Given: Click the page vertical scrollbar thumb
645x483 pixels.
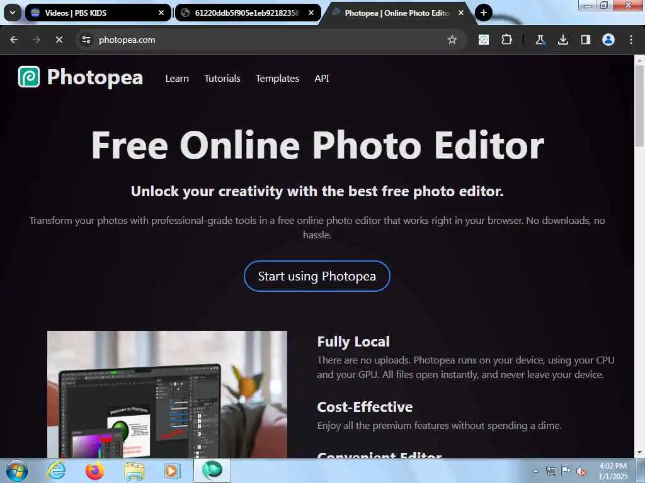Looking at the screenshot, I should point(639,105).
